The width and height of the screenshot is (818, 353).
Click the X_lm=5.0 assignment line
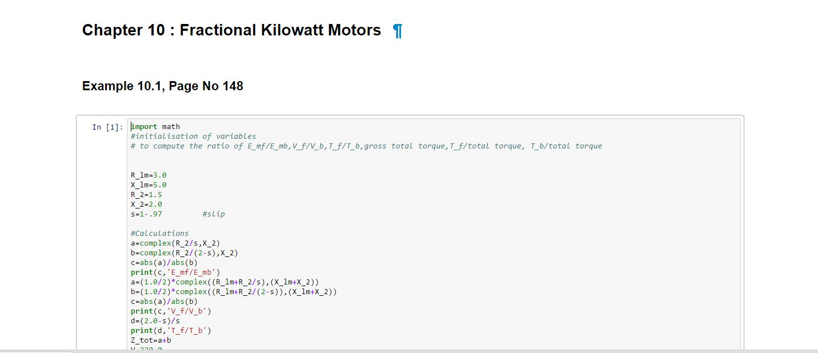tap(149, 185)
